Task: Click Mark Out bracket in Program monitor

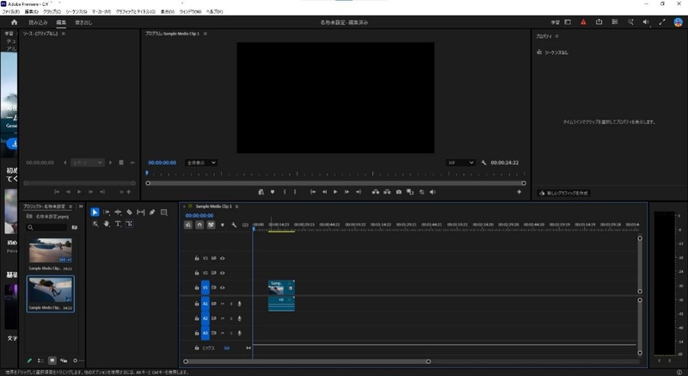Action: [295, 192]
